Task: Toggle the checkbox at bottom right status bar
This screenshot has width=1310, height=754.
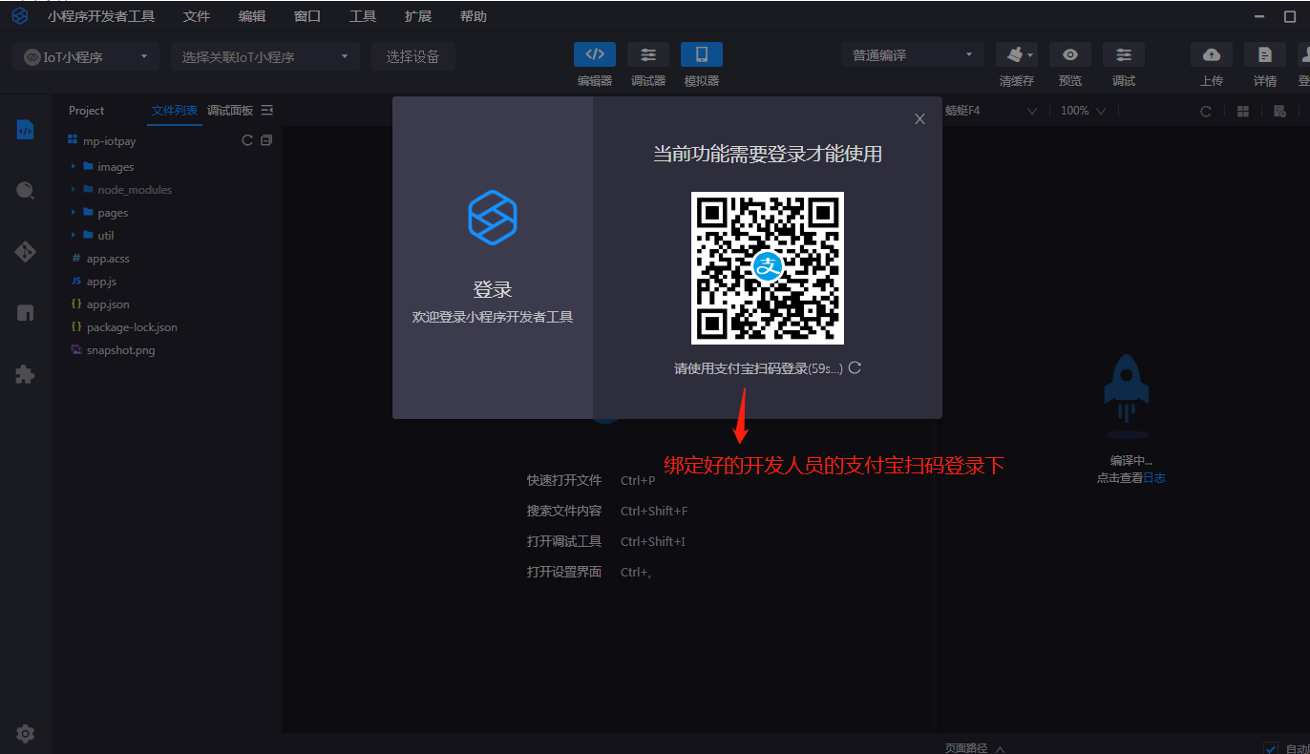Action: [x=1271, y=748]
